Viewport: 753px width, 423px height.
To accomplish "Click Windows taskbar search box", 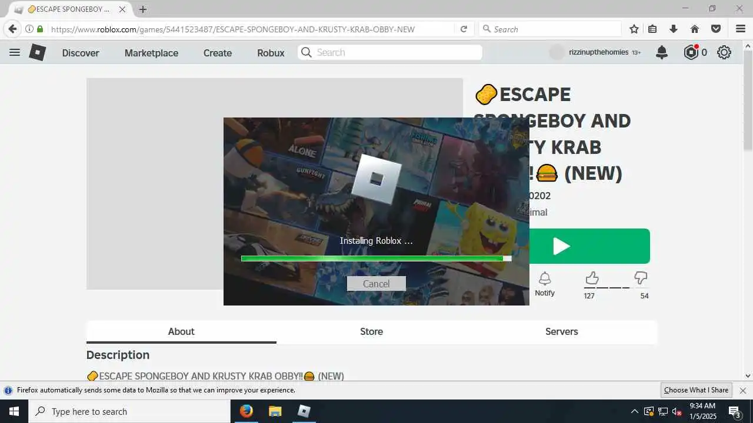I will point(129,411).
